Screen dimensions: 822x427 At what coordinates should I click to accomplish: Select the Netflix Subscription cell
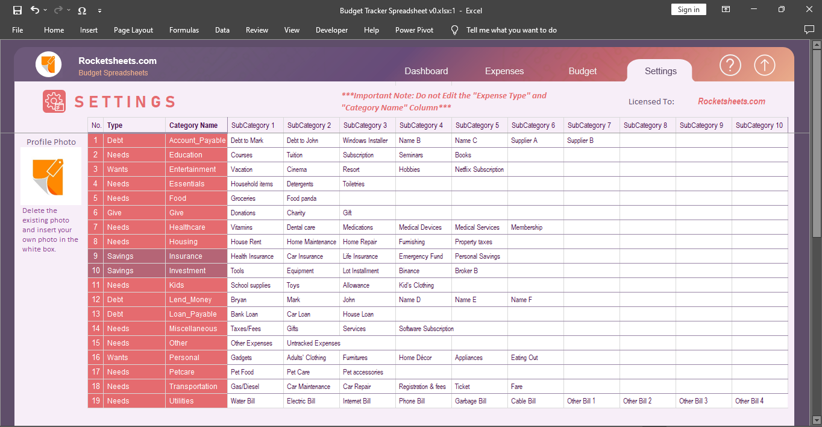(480, 169)
